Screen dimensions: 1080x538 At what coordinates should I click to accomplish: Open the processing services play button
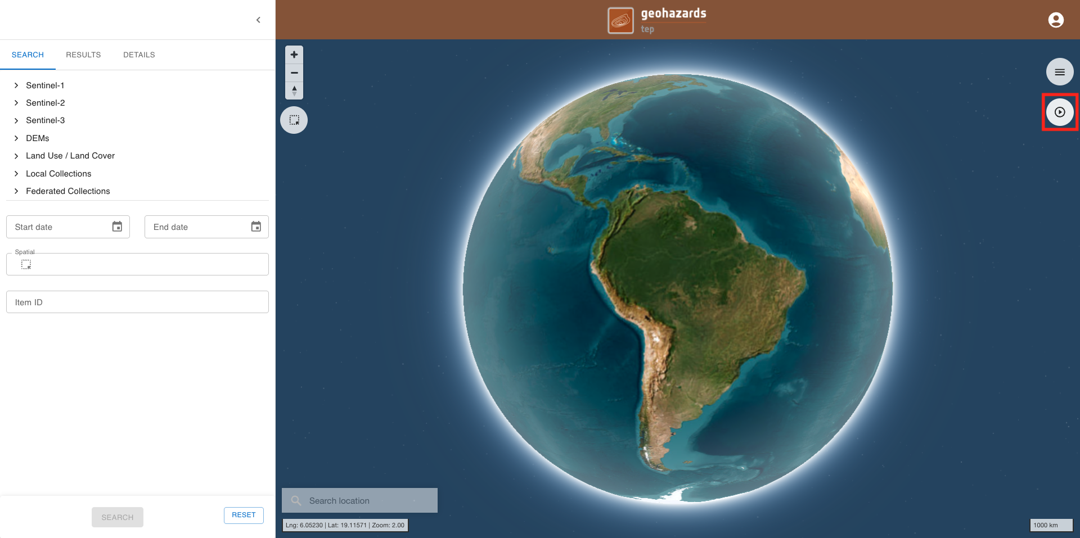(x=1060, y=112)
